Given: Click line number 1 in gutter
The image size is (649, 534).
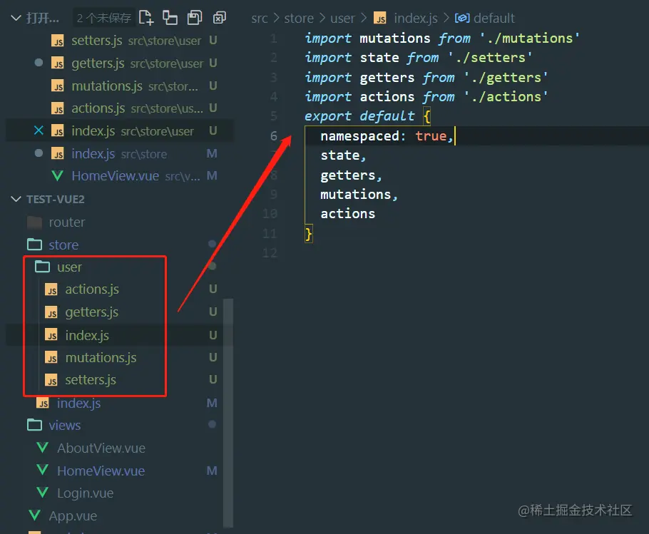Looking at the screenshot, I should tap(274, 38).
